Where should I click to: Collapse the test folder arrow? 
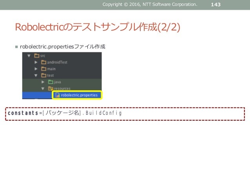pyautogui.click(x=36, y=75)
